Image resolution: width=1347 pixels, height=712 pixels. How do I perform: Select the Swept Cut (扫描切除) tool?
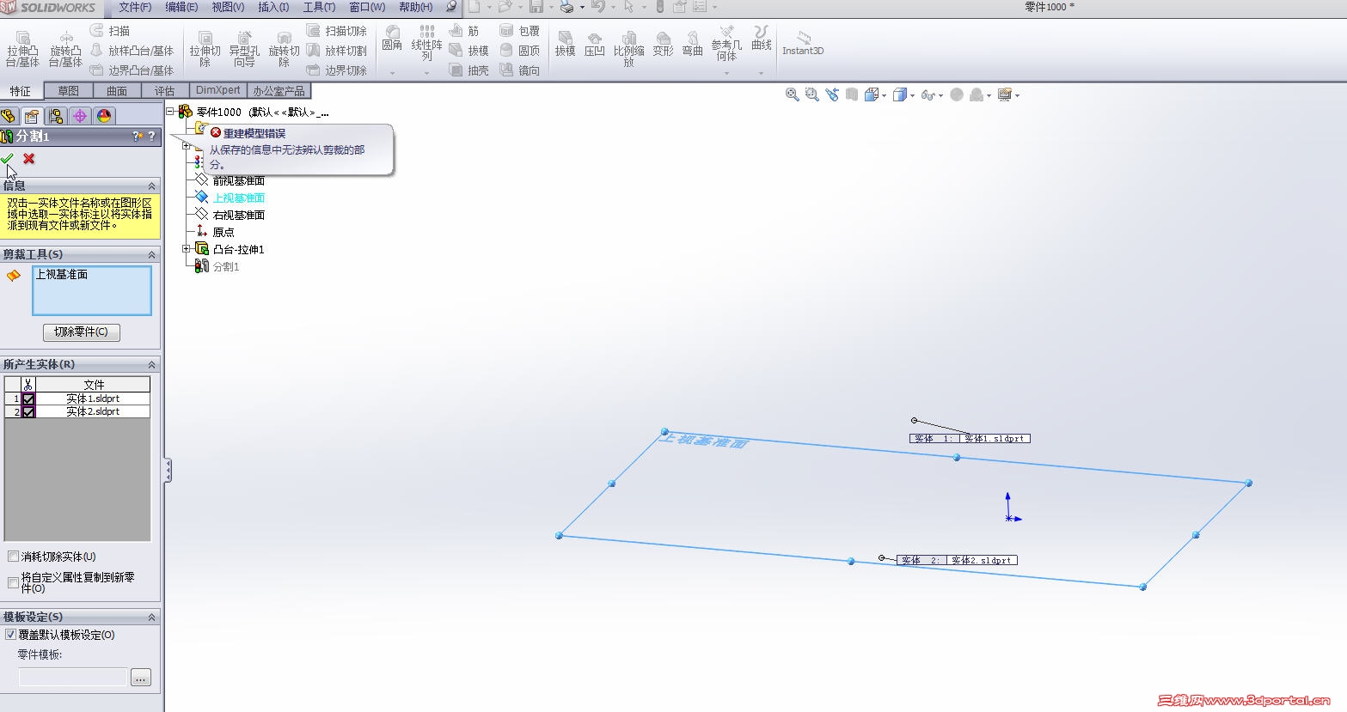[x=337, y=31]
